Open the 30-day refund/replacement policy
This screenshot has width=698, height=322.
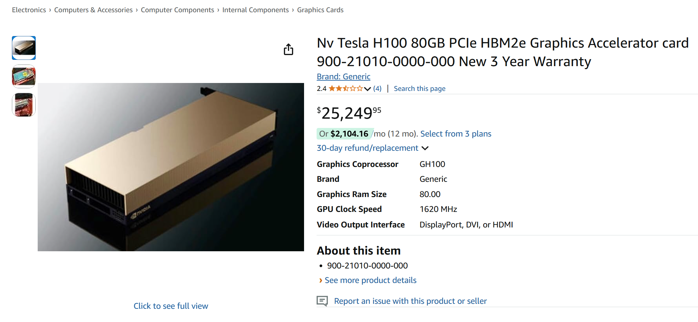tap(368, 148)
